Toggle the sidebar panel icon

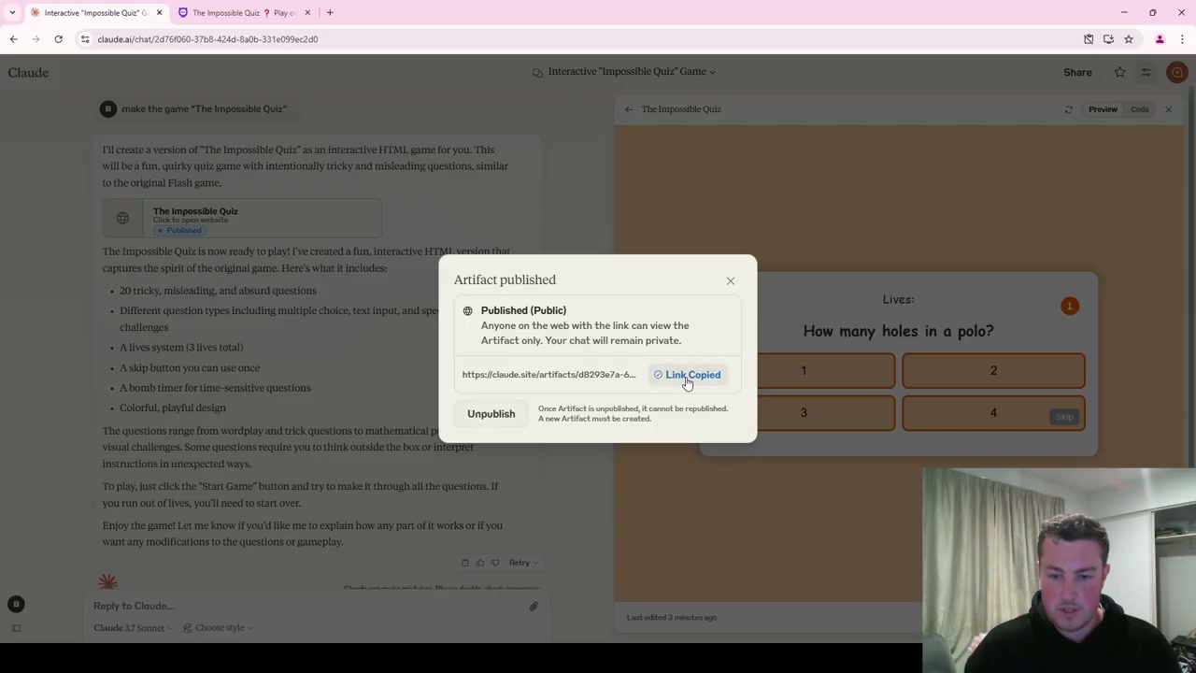16,628
